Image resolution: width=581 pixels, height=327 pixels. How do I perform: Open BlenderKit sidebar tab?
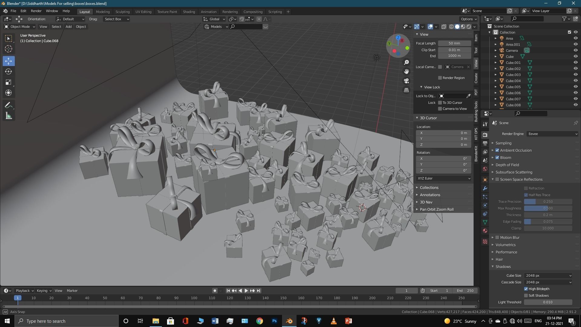tap(476, 154)
